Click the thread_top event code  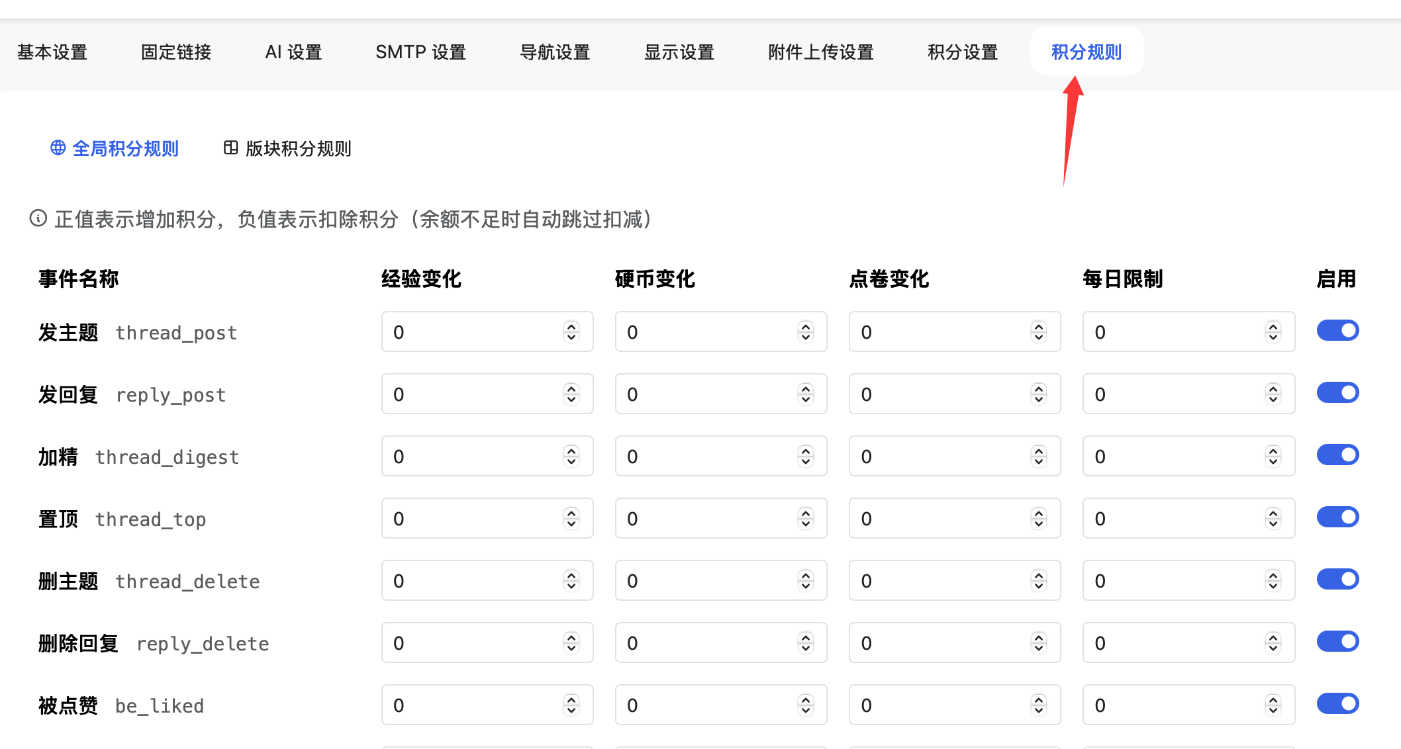(150, 519)
